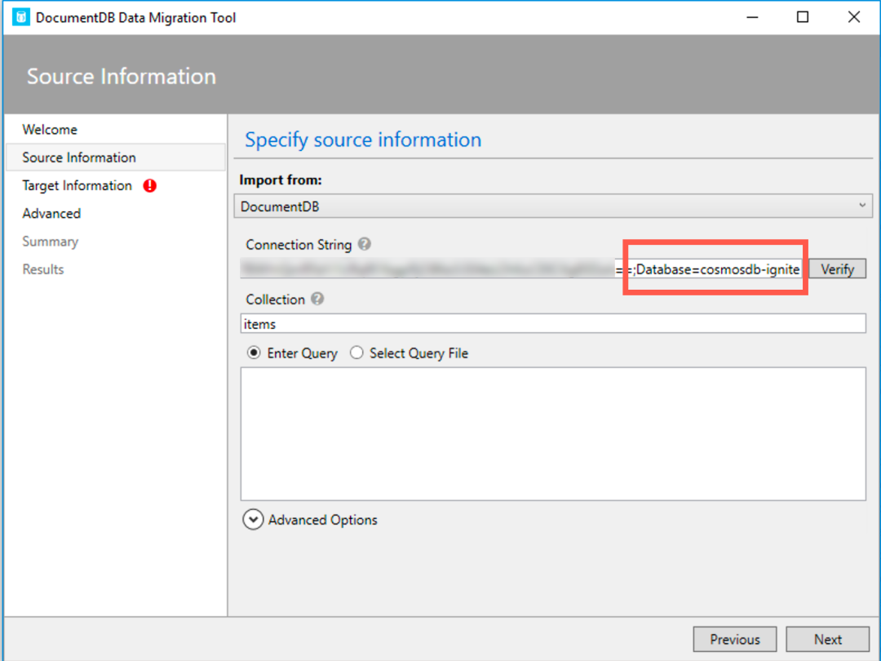
Task: Open the Import from DocumentDB dropdown
Action: (553, 206)
